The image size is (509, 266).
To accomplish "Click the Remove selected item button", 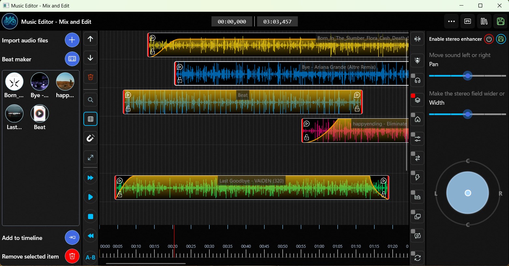I will tap(72, 256).
